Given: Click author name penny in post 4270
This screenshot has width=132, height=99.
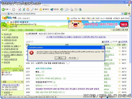Looking at the screenshot, I should pyautogui.click(x=106, y=89).
